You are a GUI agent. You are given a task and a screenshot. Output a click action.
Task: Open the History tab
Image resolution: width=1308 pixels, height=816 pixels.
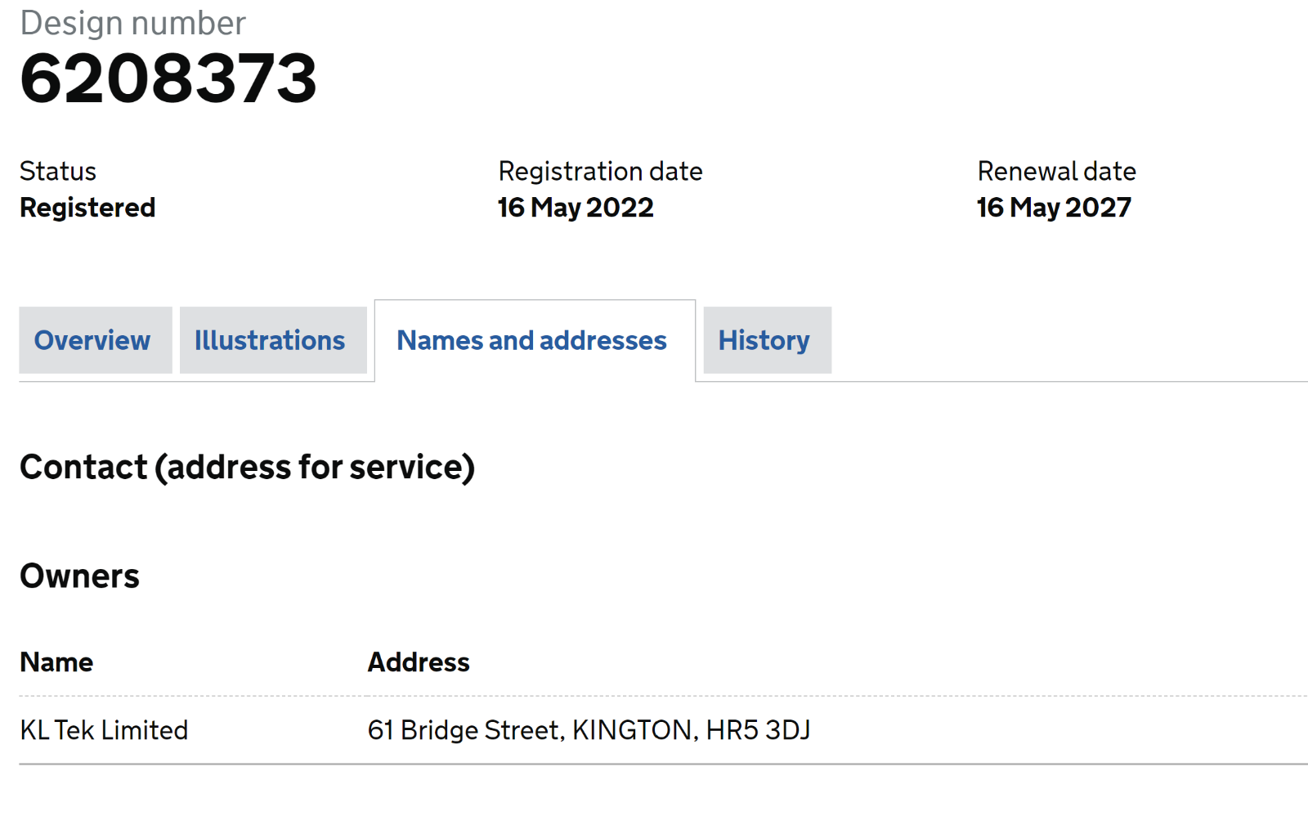[x=764, y=340]
